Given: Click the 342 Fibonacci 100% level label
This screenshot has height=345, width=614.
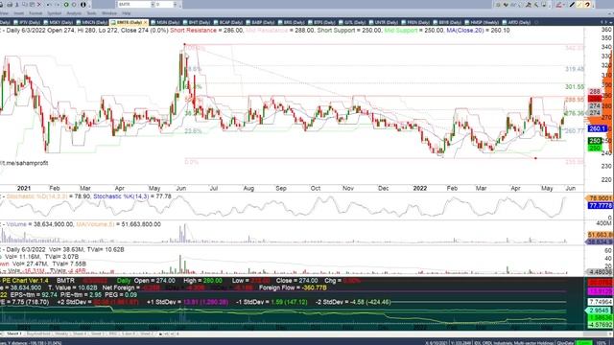Looking at the screenshot, I should coord(575,48).
